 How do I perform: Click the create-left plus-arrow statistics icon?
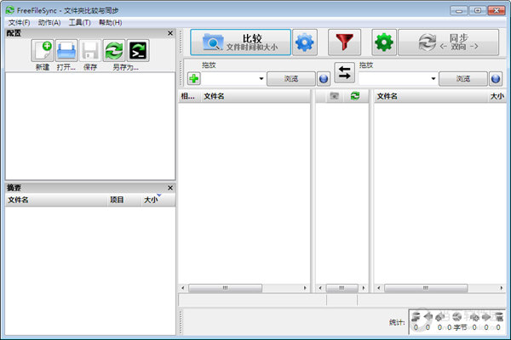point(440,316)
